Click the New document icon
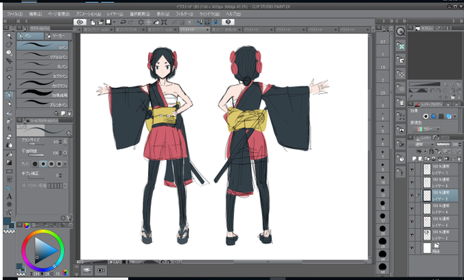Viewport: 464px width, 280px height. [93, 22]
